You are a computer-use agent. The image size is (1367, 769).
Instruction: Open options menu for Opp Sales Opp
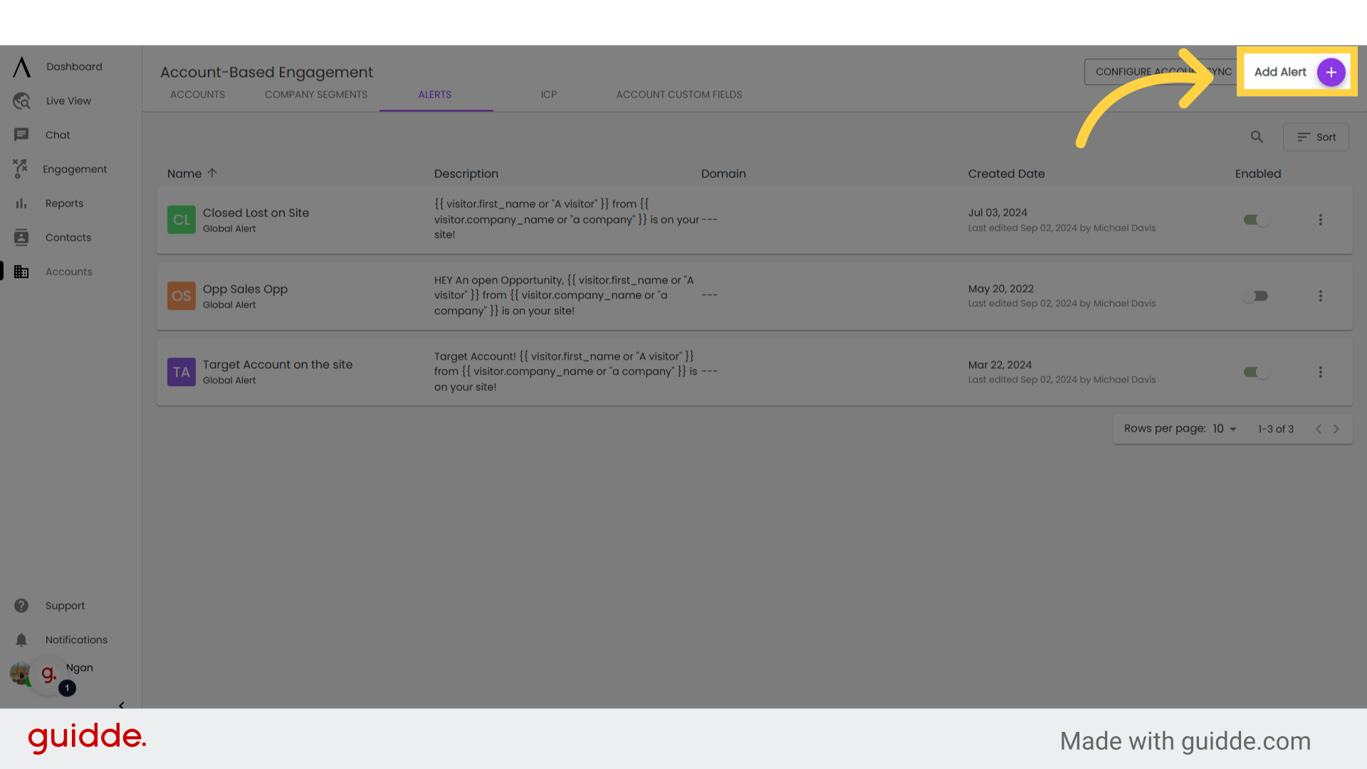point(1320,295)
